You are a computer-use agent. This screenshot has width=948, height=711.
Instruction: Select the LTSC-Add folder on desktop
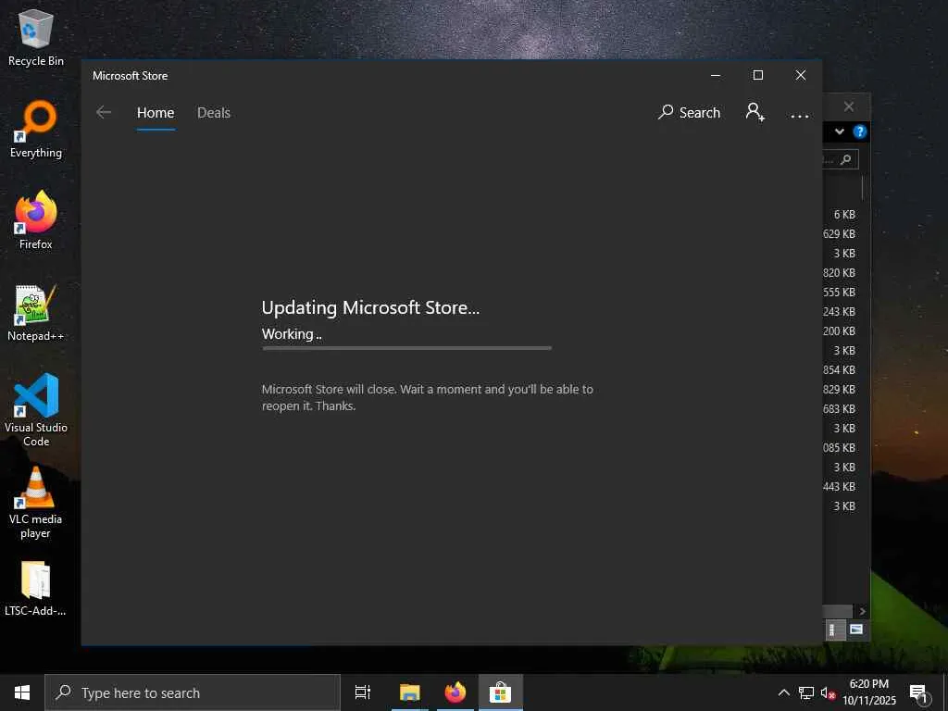point(36,588)
